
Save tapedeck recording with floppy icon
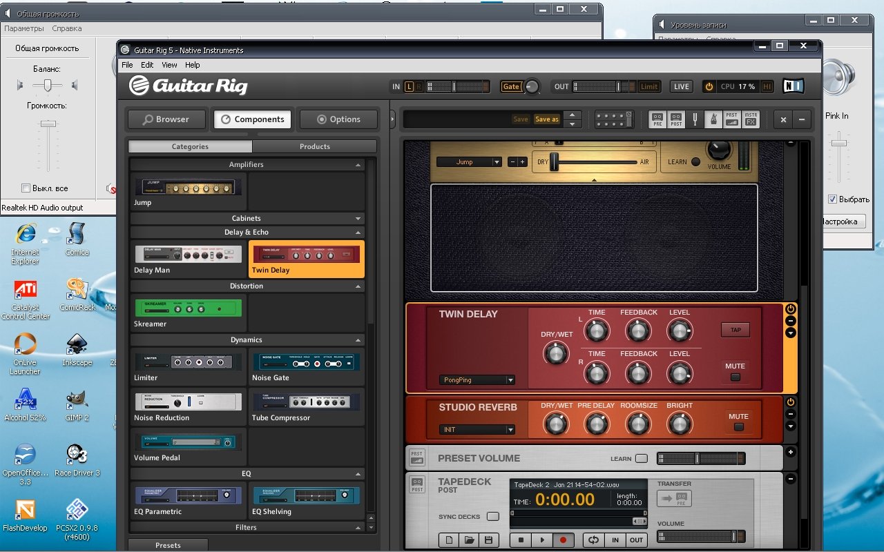coord(488,540)
